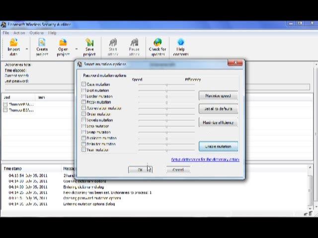Click the Swap mutation slider
This screenshot has height=238, width=318.
pyautogui.click(x=166, y=132)
